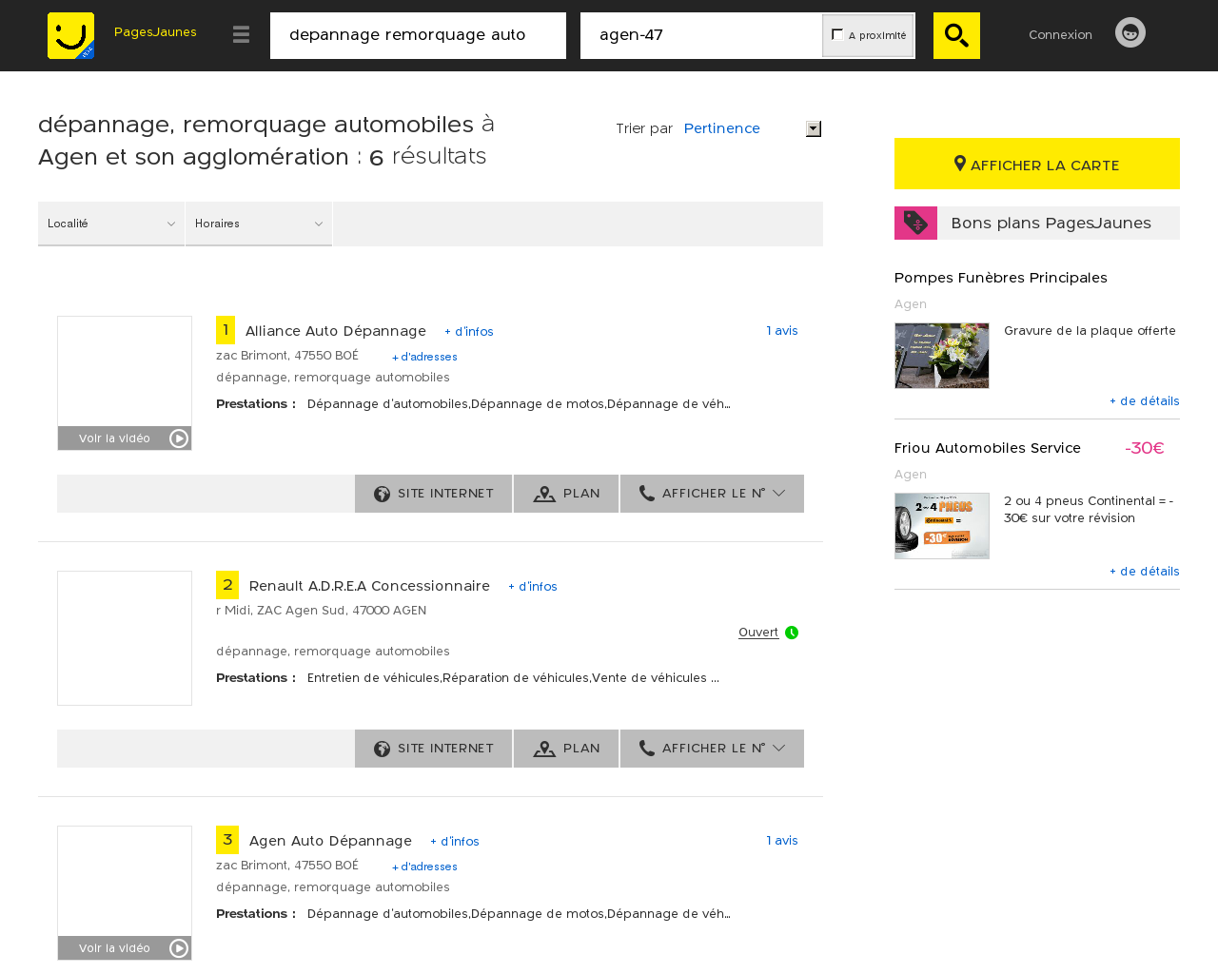This screenshot has width=1218, height=974.
Task: Click the Bons plans PagesJaunes heading
Action: 1051,223
